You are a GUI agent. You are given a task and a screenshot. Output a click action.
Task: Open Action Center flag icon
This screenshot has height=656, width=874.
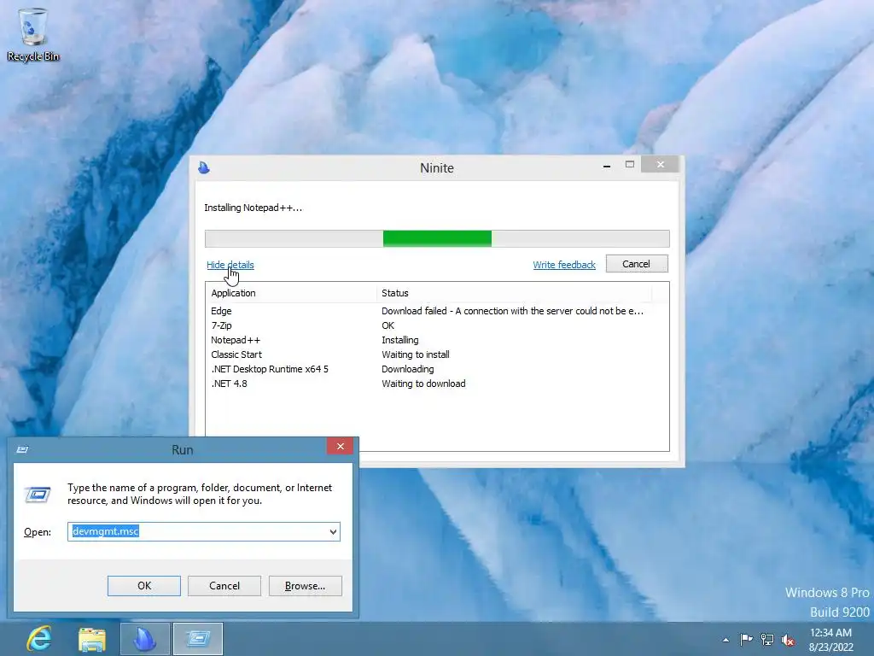click(x=746, y=639)
